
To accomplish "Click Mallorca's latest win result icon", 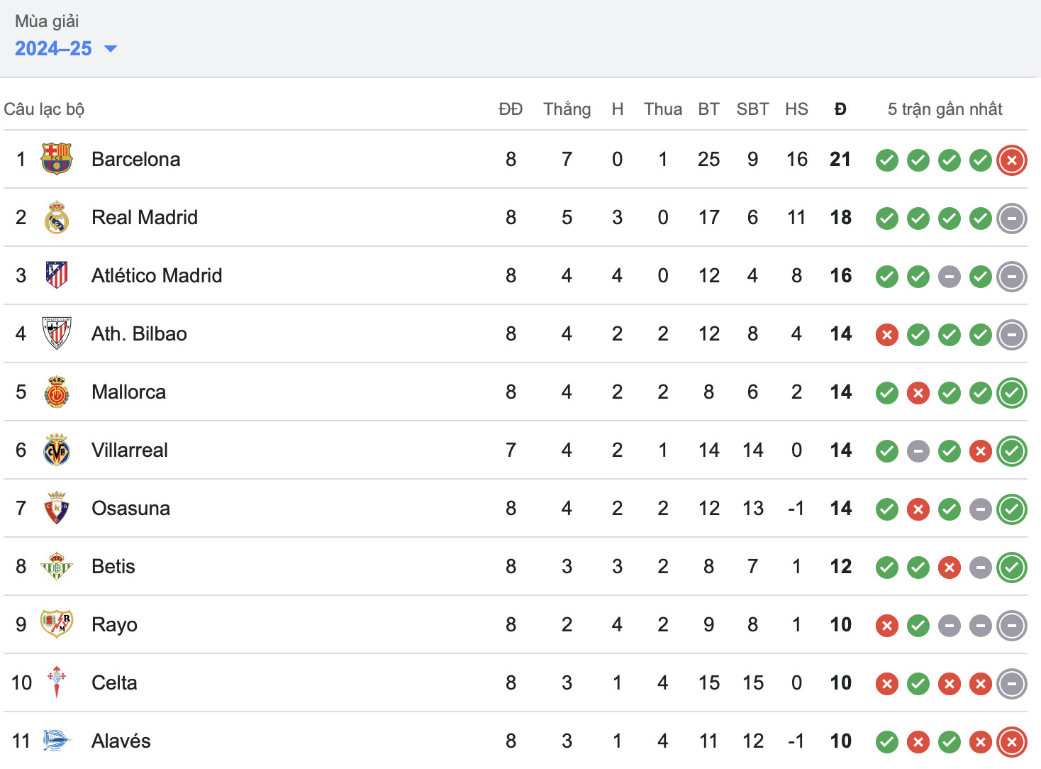I will click(x=1012, y=393).
